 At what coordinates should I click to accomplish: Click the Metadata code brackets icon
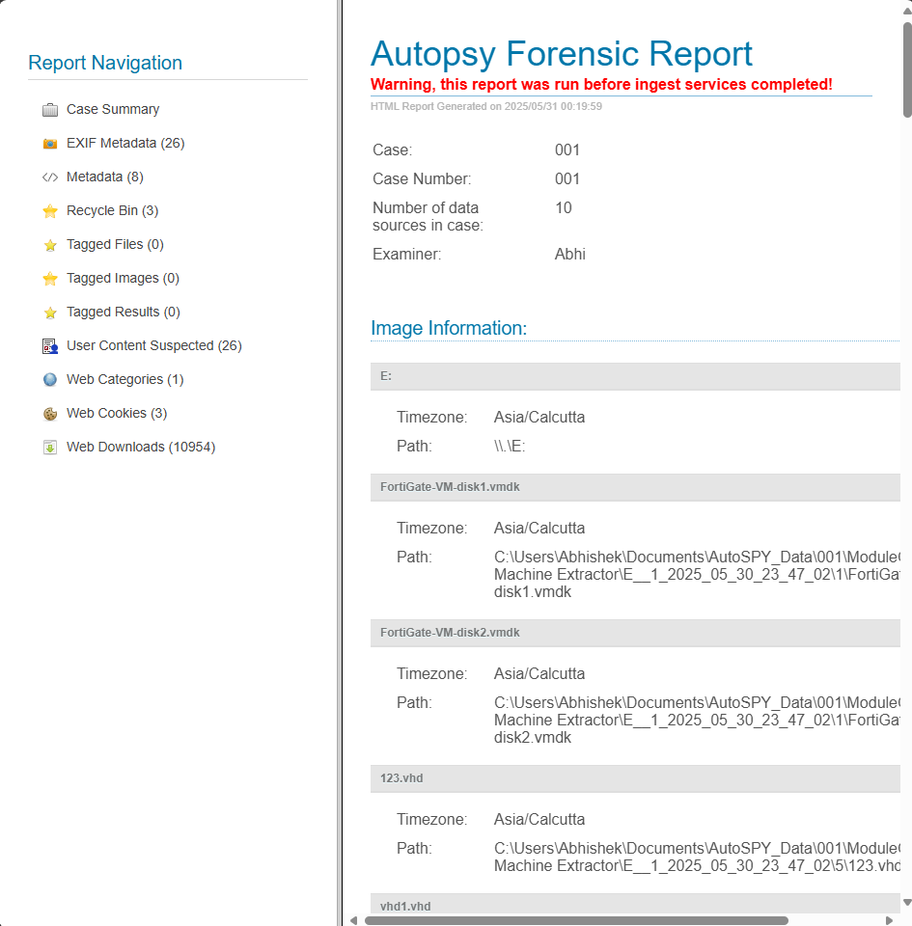(x=50, y=177)
